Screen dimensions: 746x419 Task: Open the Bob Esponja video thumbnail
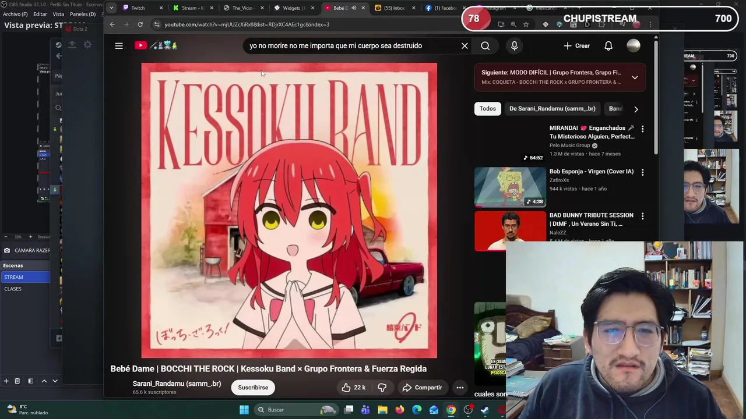[510, 187]
